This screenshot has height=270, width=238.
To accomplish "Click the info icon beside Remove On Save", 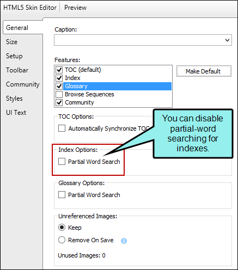I will pyautogui.click(x=124, y=241).
